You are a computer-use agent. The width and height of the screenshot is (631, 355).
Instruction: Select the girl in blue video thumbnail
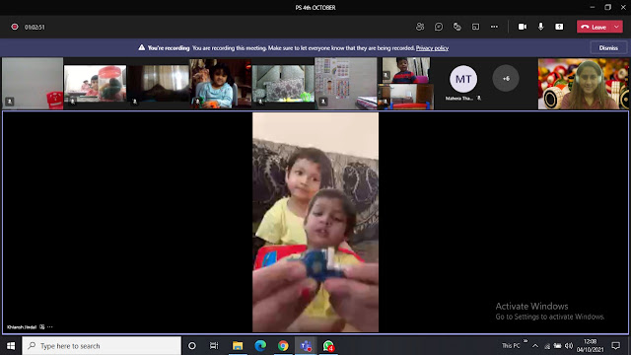click(x=221, y=84)
